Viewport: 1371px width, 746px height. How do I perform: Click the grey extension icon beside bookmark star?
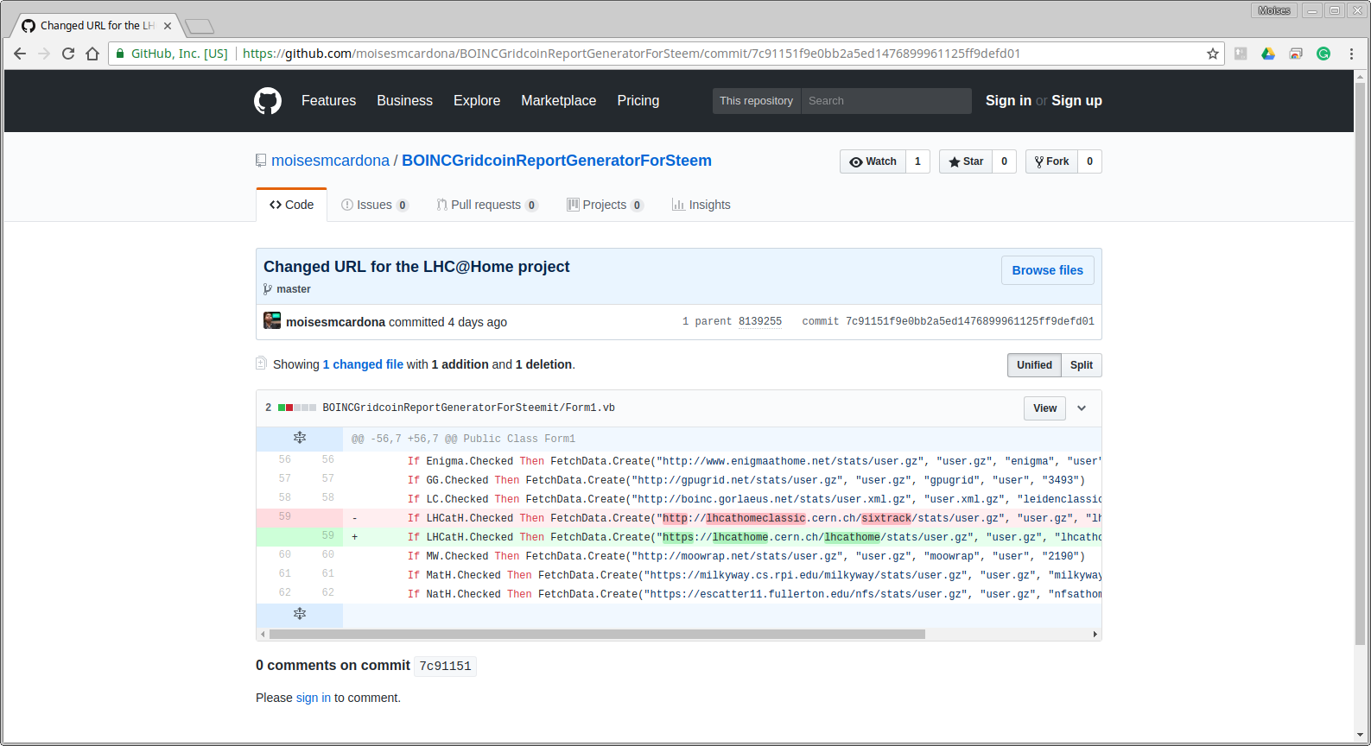pos(1241,54)
